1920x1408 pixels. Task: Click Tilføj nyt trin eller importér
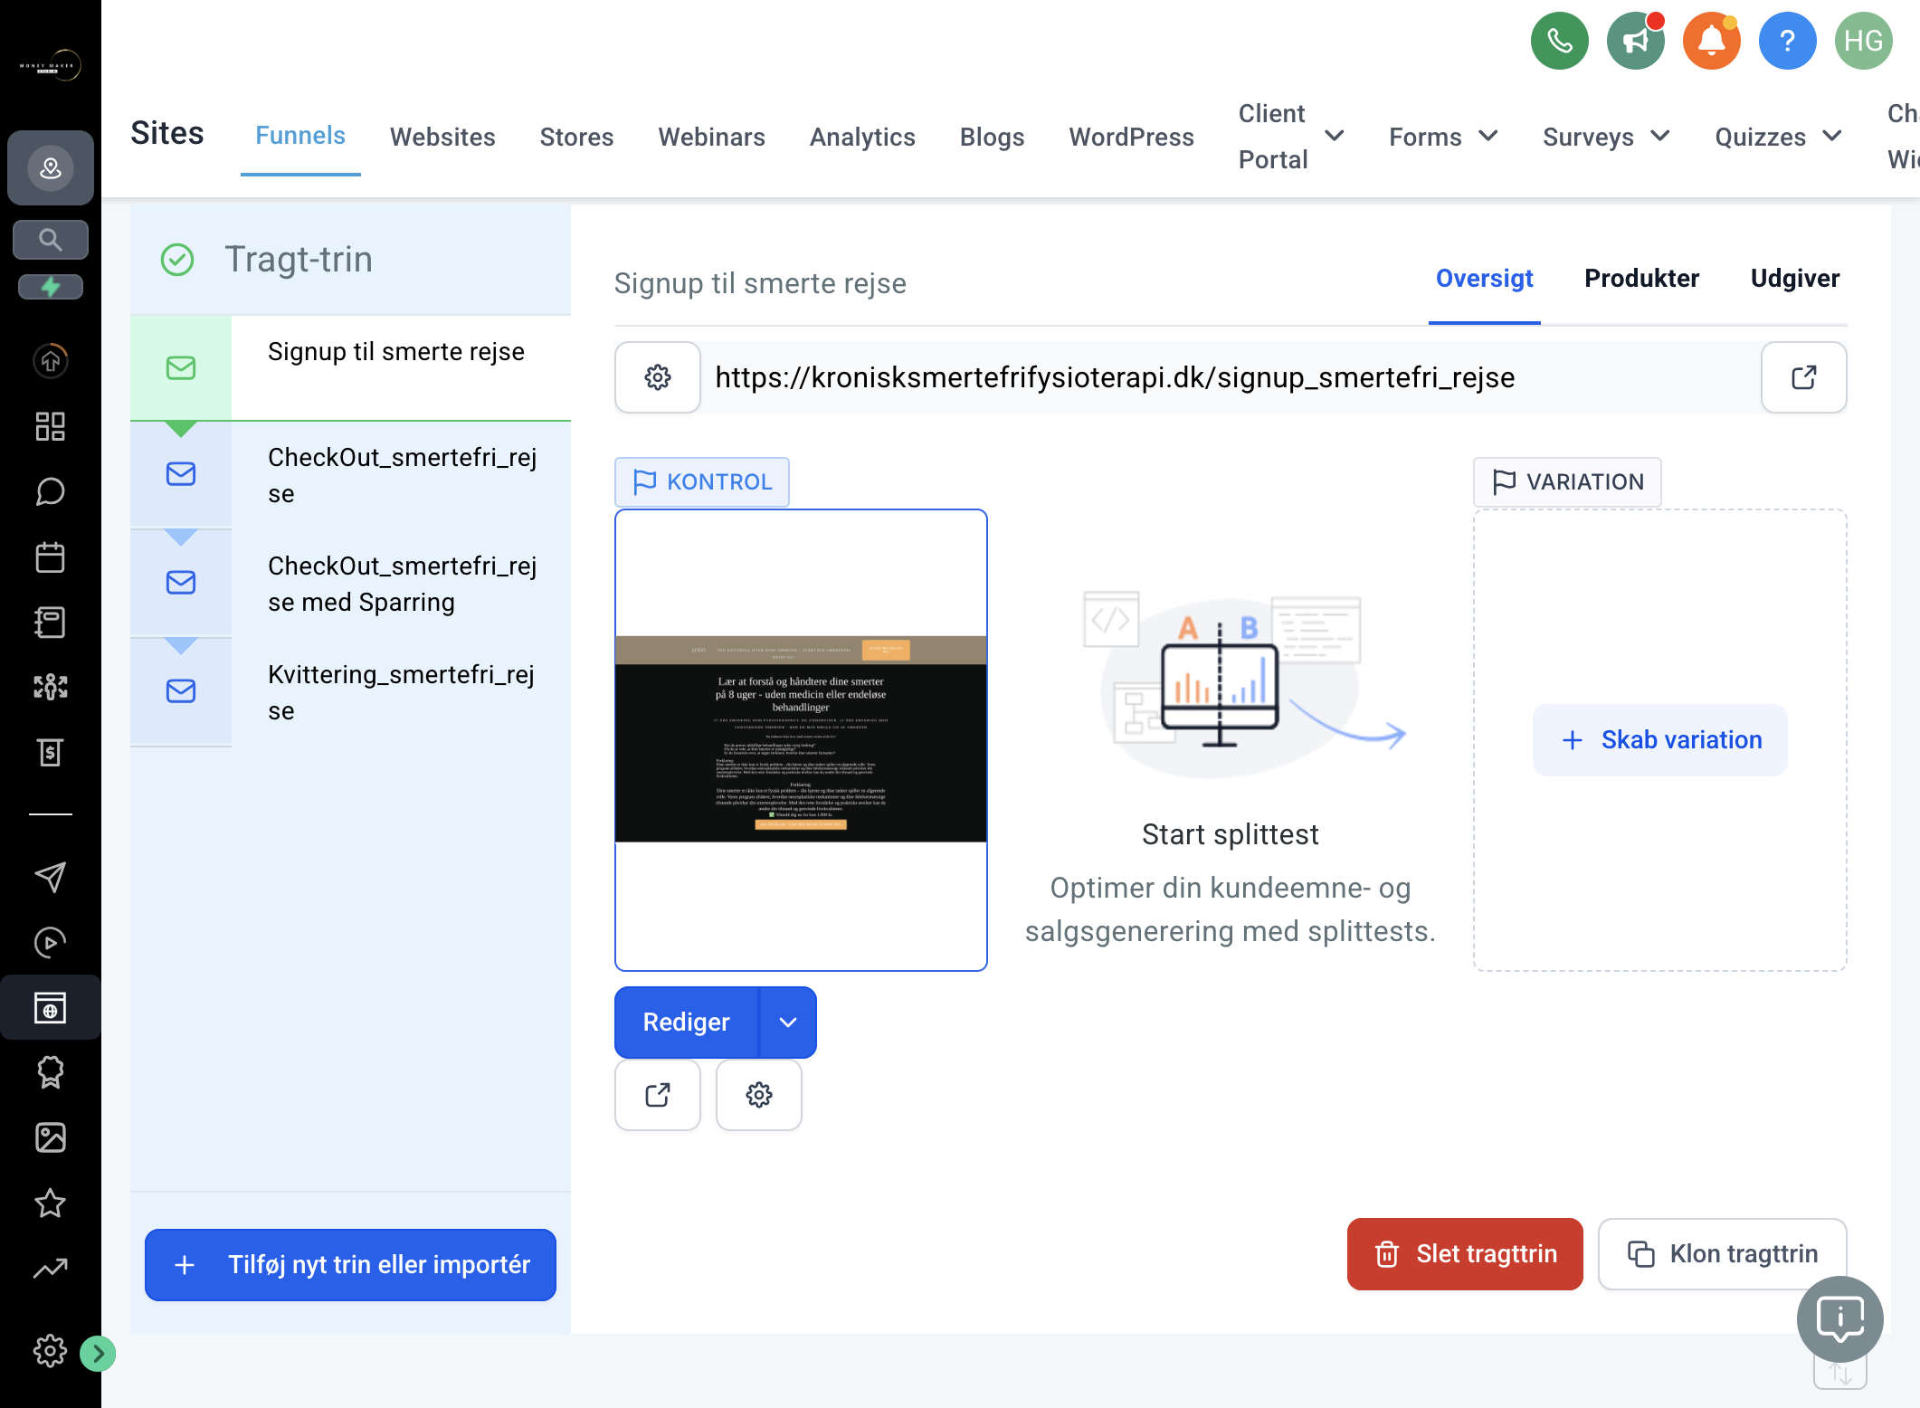(x=350, y=1265)
